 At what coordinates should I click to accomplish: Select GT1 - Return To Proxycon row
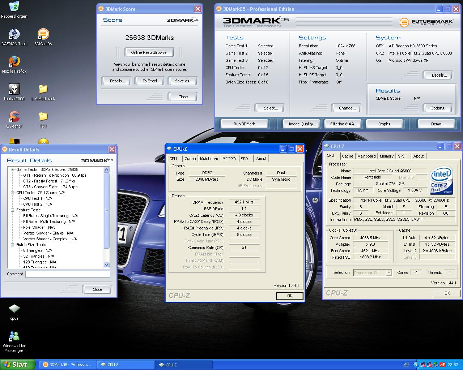point(55,175)
